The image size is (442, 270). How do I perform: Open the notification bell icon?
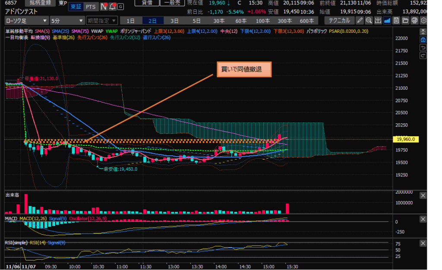pyautogui.click(x=112, y=6)
